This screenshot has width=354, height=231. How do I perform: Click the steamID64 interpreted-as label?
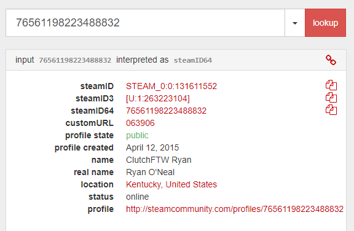(x=192, y=60)
